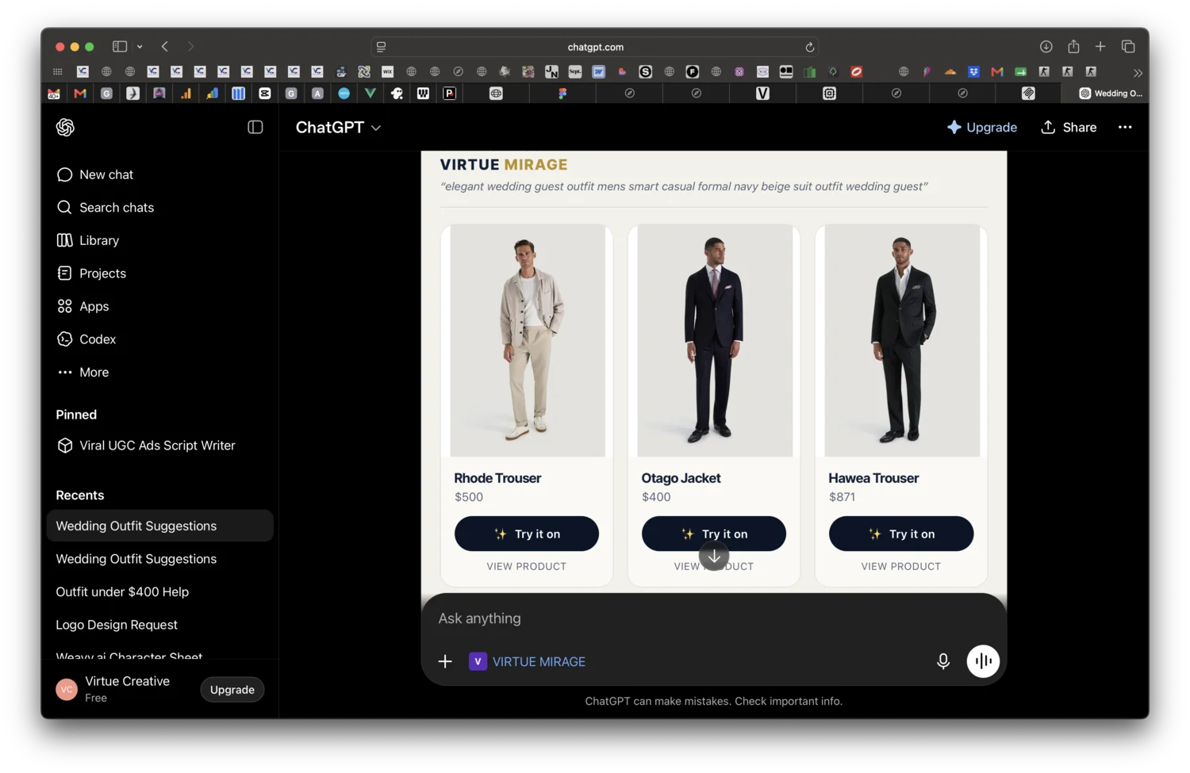Screen dimensions: 1190x773
Task: Open the Logo Design Request chat
Action: click(x=159, y=625)
